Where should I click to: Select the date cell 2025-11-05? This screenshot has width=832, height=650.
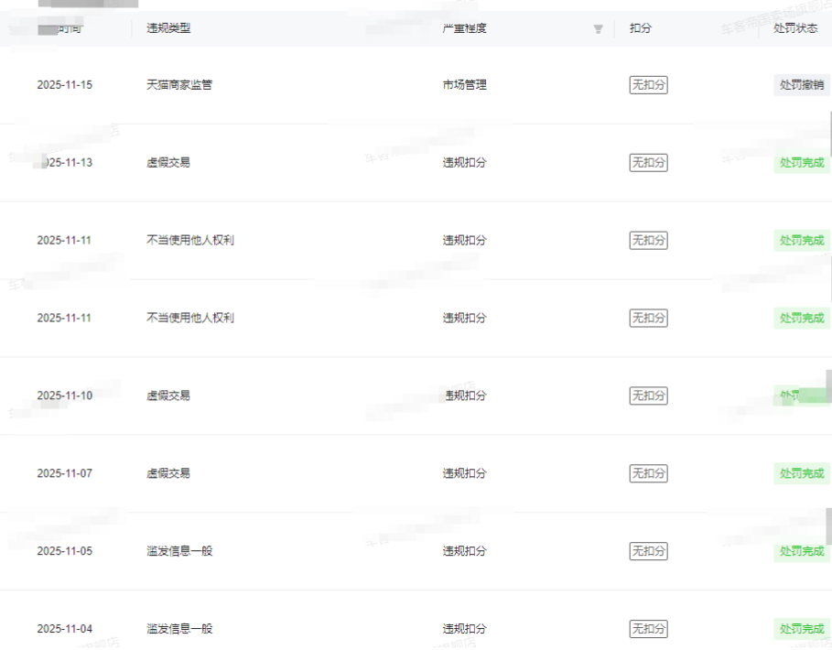click(65, 551)
